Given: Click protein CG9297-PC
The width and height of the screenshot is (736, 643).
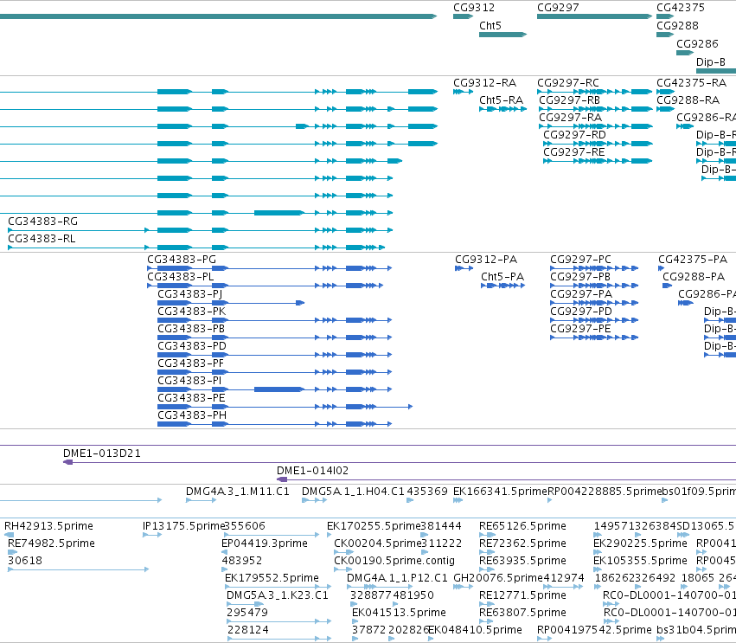Looking at the screenshot, I should (594, 268).
